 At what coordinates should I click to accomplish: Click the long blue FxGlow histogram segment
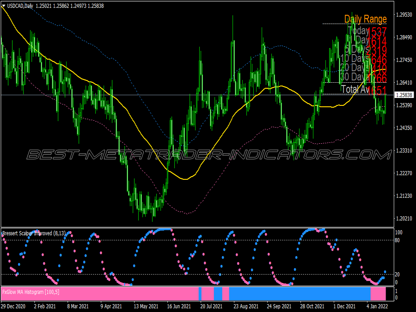[300, 294]
